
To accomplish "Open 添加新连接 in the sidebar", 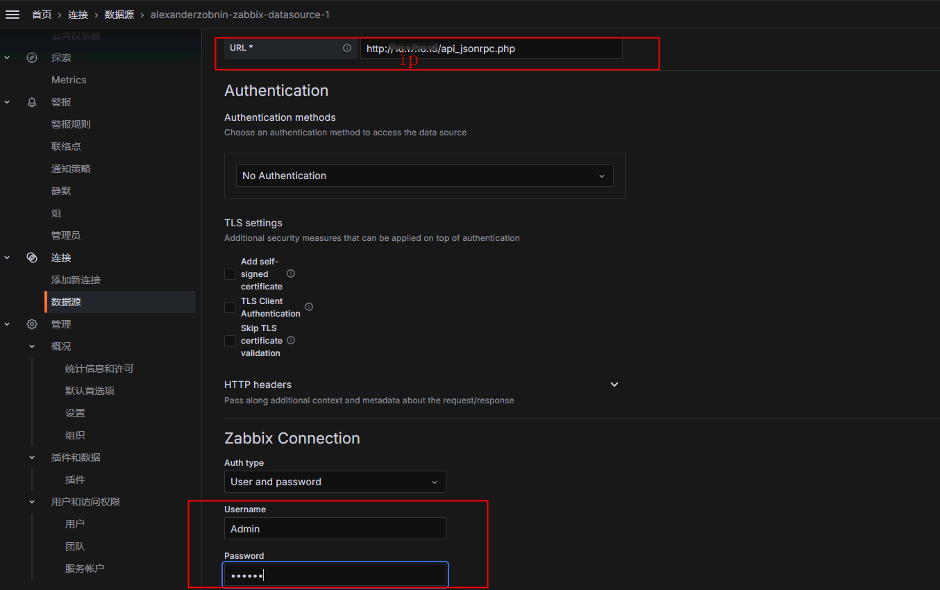I will click(76, 280).
